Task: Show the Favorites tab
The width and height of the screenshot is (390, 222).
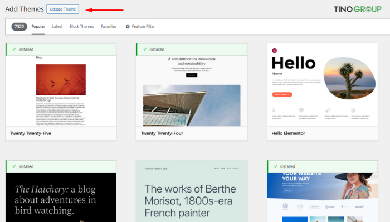Action: pyautogui.click(x=109, y=26)
